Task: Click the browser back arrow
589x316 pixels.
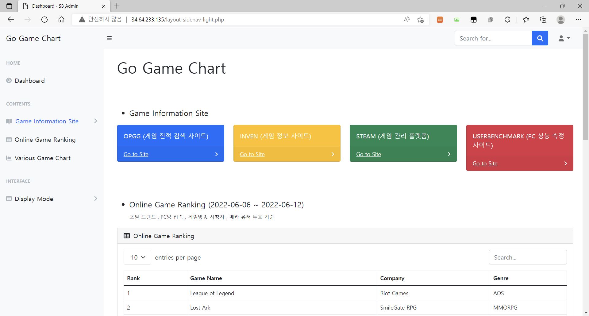Action: click(11, 20)
